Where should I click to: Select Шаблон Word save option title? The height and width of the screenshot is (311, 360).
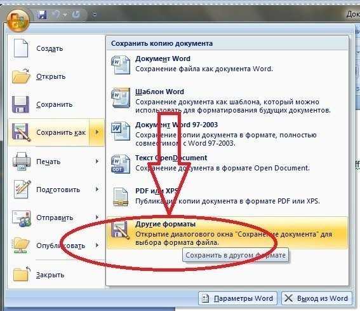click(x=159, y=92)
